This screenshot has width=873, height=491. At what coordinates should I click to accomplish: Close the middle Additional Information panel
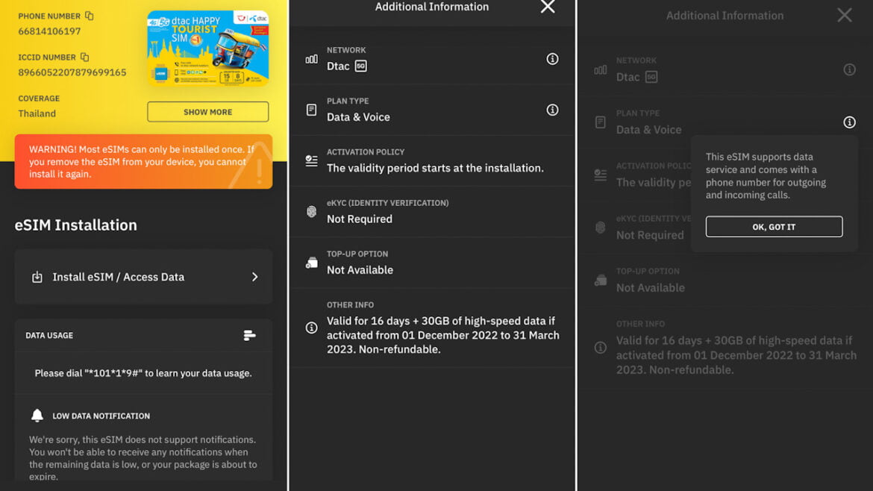[x=548, y=7]
